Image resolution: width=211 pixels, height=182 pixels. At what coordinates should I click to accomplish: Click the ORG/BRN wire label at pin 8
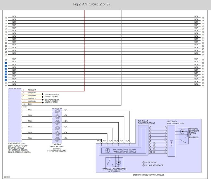coord(32,93)
